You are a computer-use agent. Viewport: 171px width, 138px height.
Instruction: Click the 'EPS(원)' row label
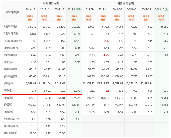[x=8, y=91]
